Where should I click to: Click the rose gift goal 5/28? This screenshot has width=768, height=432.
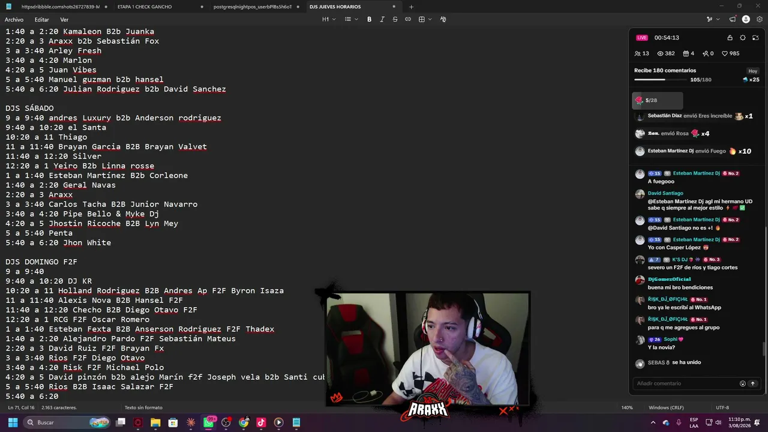(658, 100)
